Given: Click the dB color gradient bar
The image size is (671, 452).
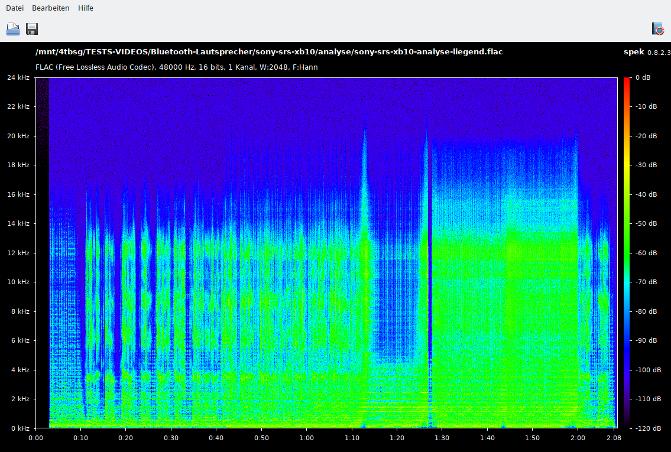Looking at the screenshot, I should pyautogui.click(x=627, y=253).
